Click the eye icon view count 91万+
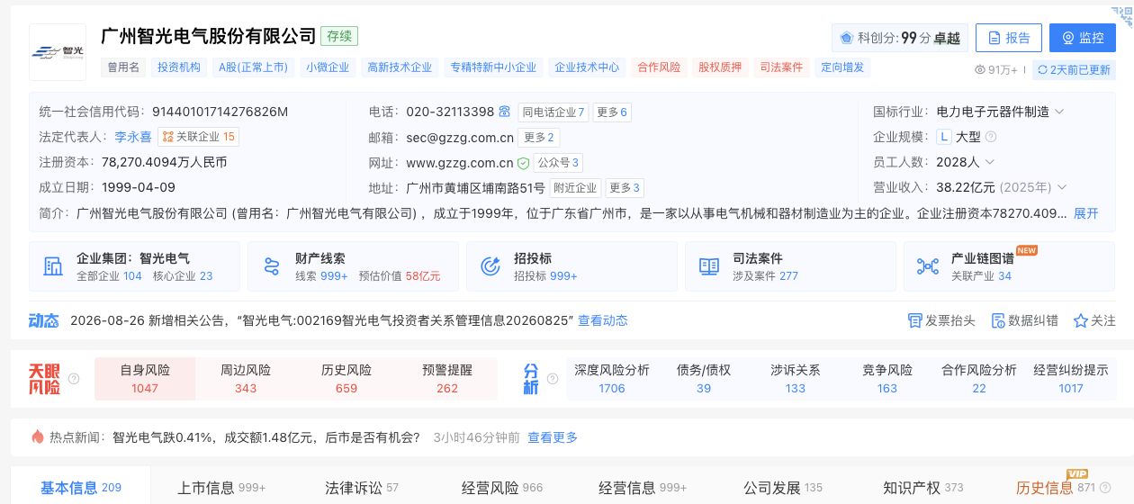The image size is (1134, 504). [982, 69]
